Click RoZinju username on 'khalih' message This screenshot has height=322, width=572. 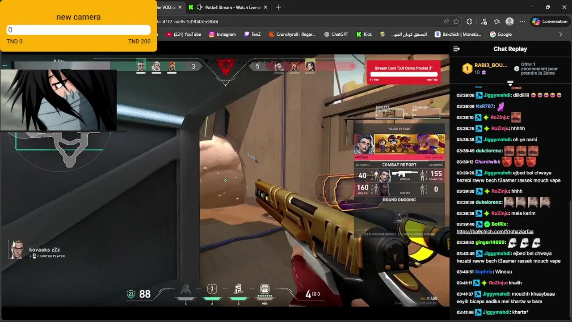click(498, 283)
